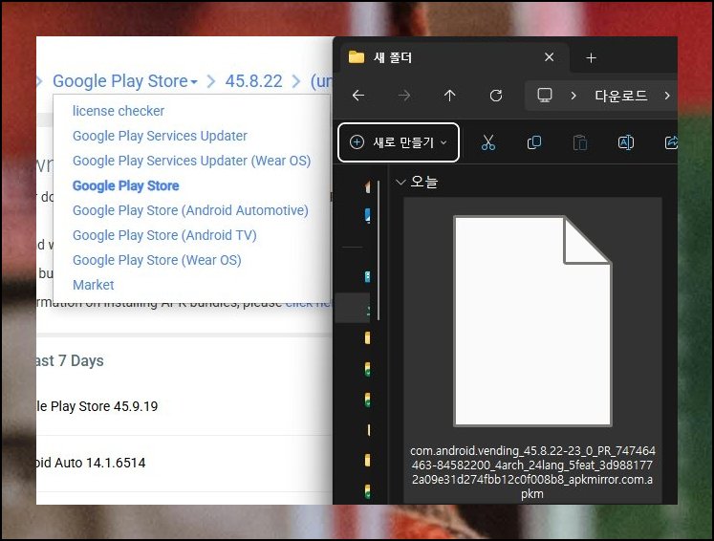
Task: Click the forward navigation arrow
Action: 404,96
